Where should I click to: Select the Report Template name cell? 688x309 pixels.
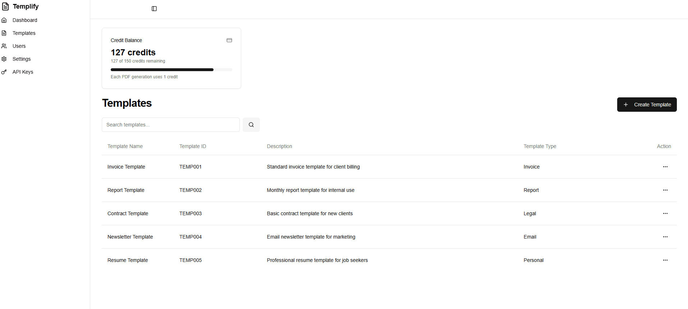point(126,190)
